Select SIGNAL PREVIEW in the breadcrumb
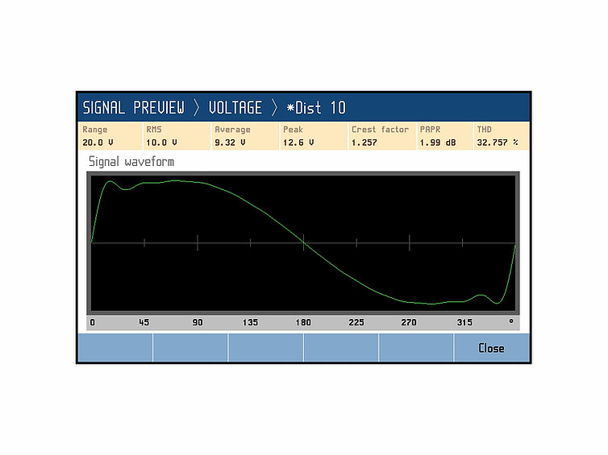Viewport: 608px width, 455px height. (x=133, y=108)
